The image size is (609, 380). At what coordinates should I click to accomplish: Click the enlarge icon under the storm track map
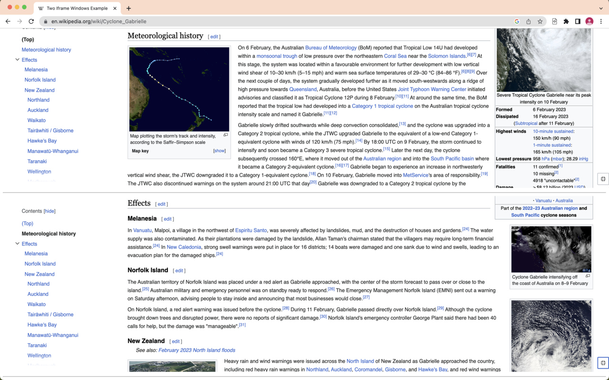[226, 135]
